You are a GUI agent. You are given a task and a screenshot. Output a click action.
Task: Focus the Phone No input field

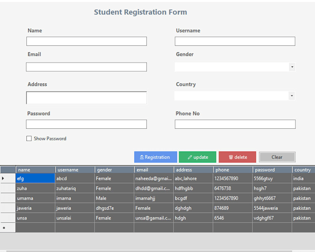pyautogui.click(x=235, y=124)
